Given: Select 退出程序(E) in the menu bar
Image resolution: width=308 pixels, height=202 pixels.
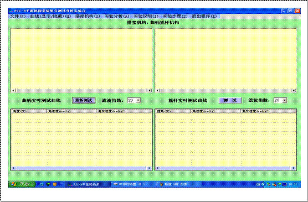Looking at the screenshot, I should [204, 16].
